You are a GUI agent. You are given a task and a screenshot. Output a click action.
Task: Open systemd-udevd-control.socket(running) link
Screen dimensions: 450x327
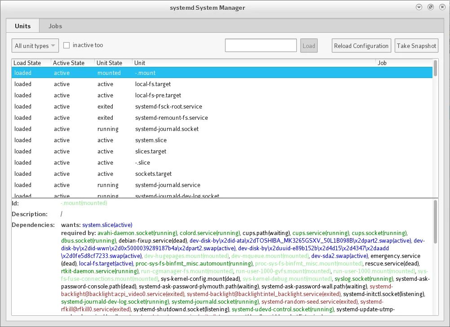point(283,310)
